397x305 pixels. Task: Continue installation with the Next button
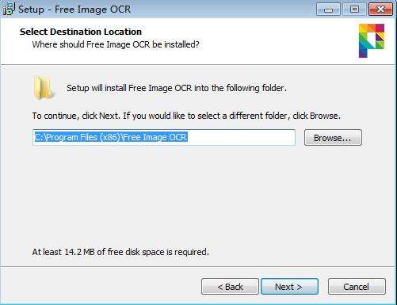point(289,287)
